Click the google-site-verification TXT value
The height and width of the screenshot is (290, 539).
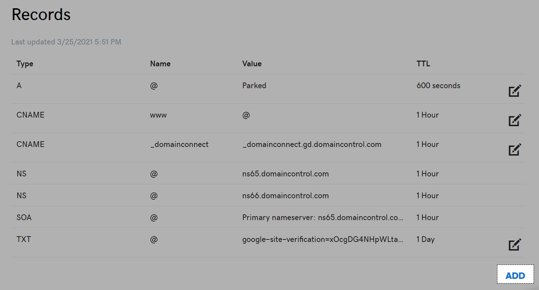tap(323, 239)
